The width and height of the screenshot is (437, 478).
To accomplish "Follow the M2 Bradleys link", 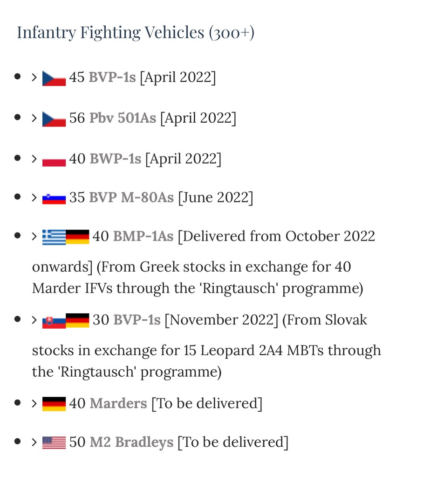I will tap(131, 442).
